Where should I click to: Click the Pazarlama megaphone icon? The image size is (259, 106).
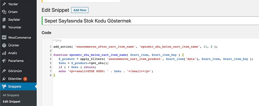coord(4,61)
